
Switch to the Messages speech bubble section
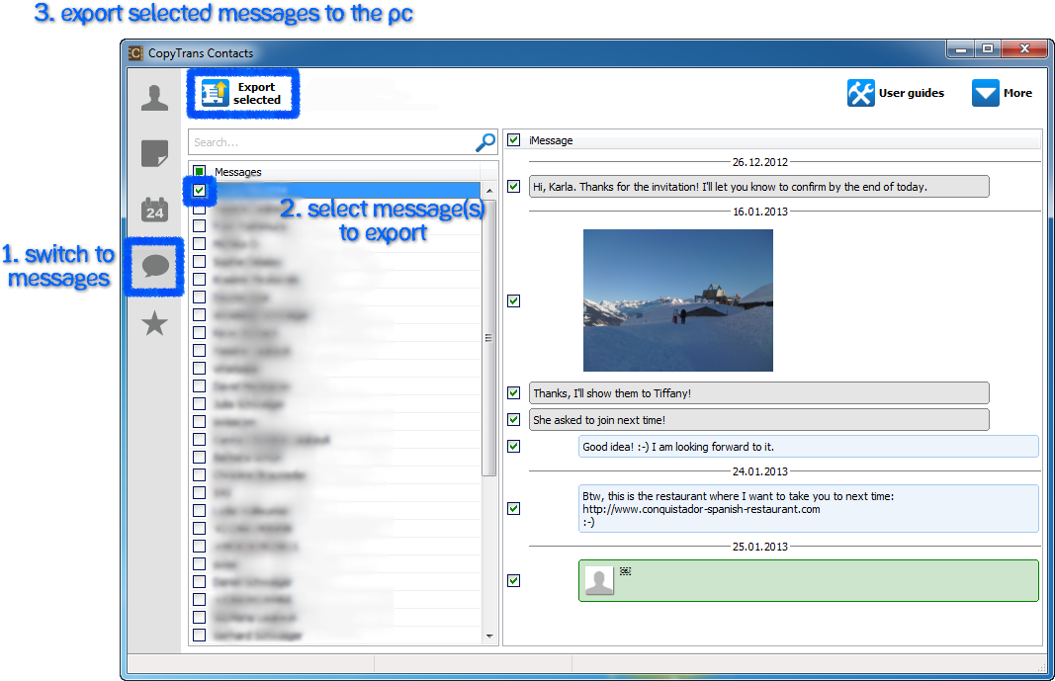[x=155, y=266]
